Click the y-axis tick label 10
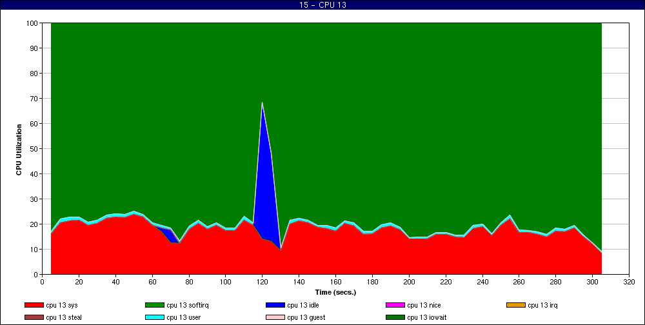This screenshot has height=325, width=645. pyautogui.click(x=34, y=250)
